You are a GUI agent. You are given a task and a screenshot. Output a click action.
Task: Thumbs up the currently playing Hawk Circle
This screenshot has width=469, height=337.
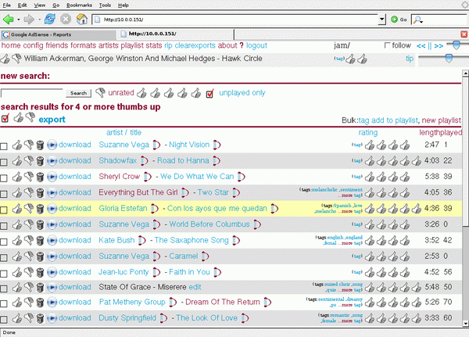(5, 59)
